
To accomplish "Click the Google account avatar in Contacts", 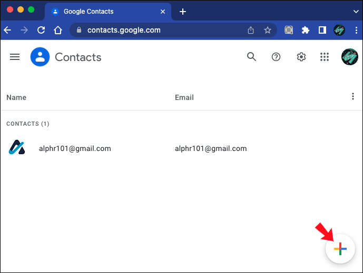I will tap(350, 57).
